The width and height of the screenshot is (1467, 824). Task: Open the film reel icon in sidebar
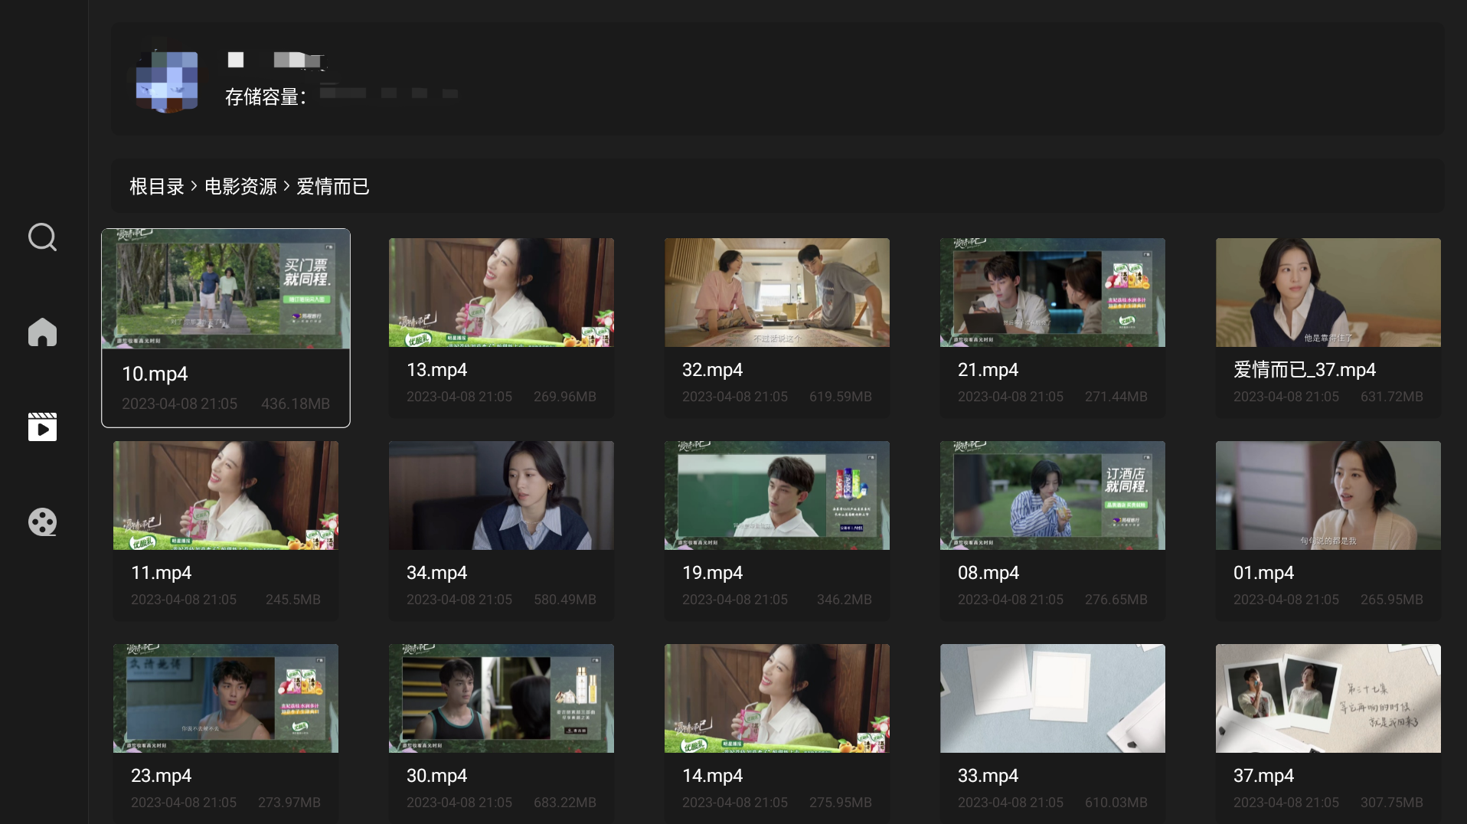click(x=42, y=522)
